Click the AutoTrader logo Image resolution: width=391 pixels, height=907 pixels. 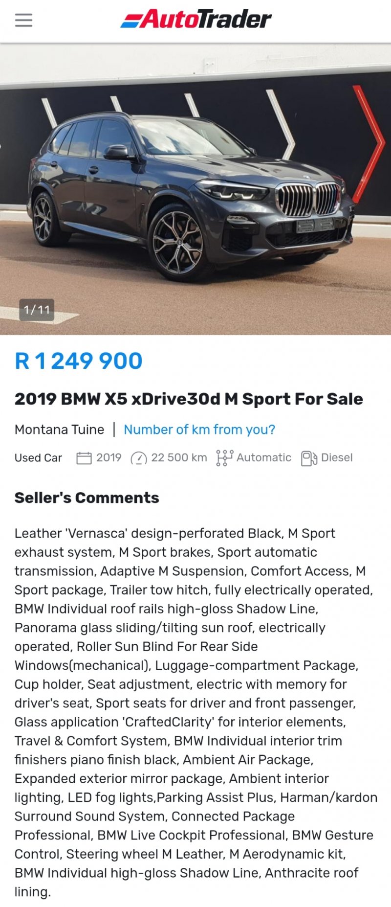(196, 20)
